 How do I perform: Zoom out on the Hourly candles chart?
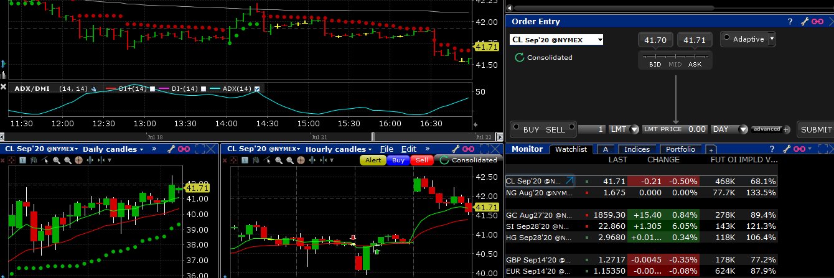[x=290, y=160]
